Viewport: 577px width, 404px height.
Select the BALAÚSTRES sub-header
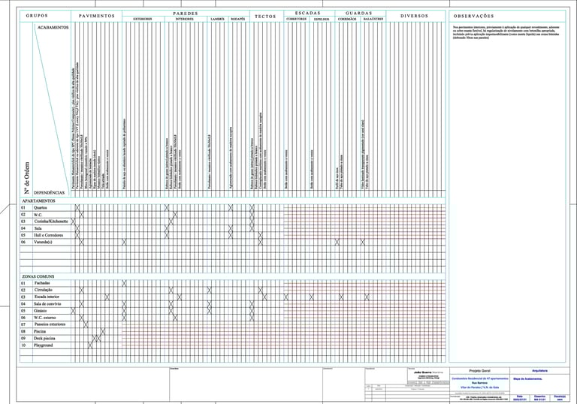pyautogui.click(x=373, y=19)
